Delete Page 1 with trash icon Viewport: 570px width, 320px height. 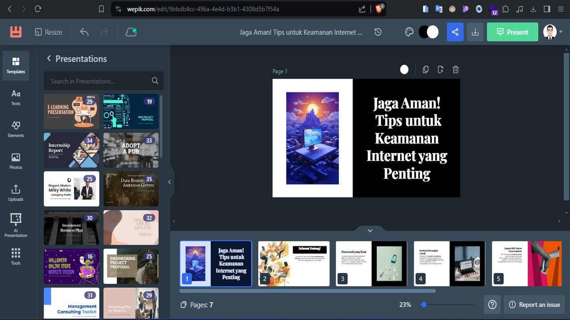[456, 69]
